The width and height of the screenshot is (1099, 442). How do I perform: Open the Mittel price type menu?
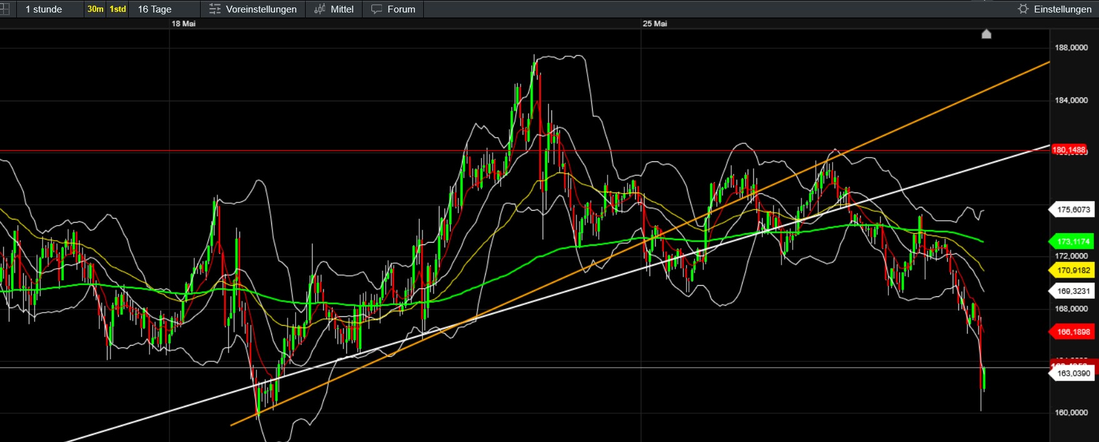[334, 9]
